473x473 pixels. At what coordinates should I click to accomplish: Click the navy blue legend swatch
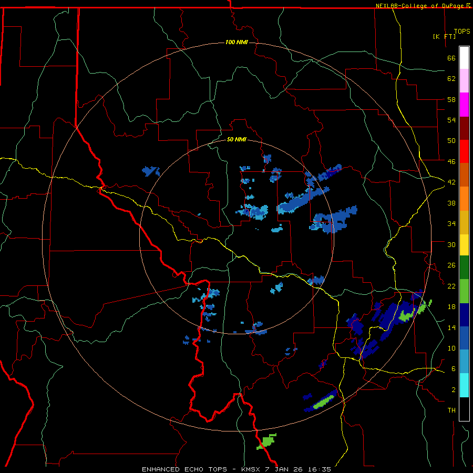(464, 315)
